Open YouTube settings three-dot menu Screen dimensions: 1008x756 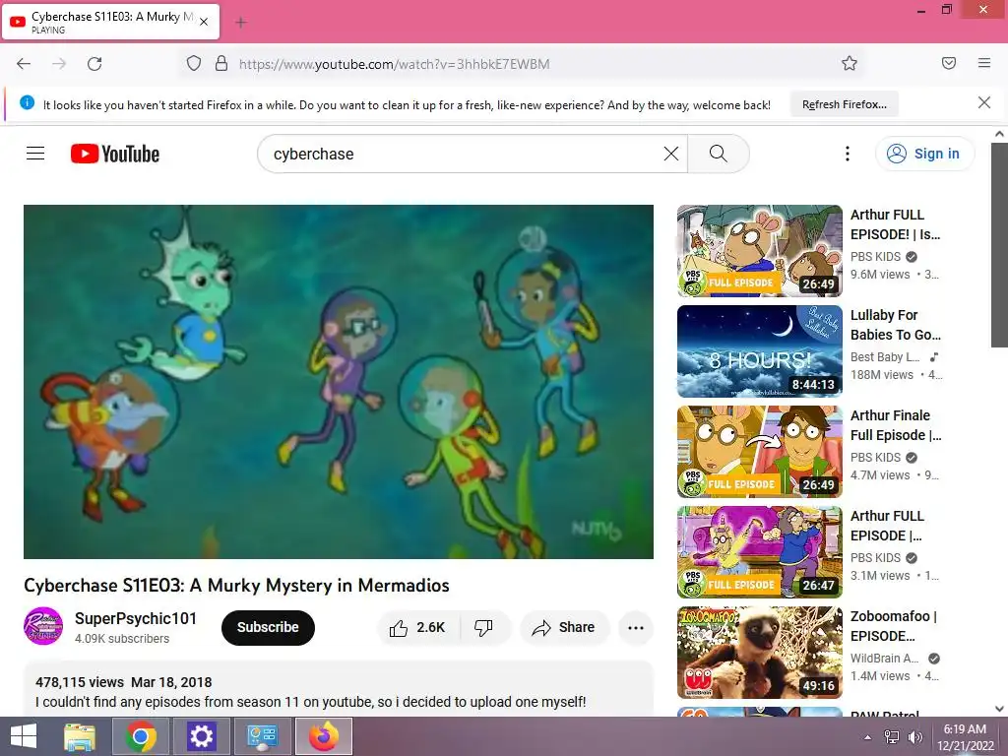(x=848, y=154)
